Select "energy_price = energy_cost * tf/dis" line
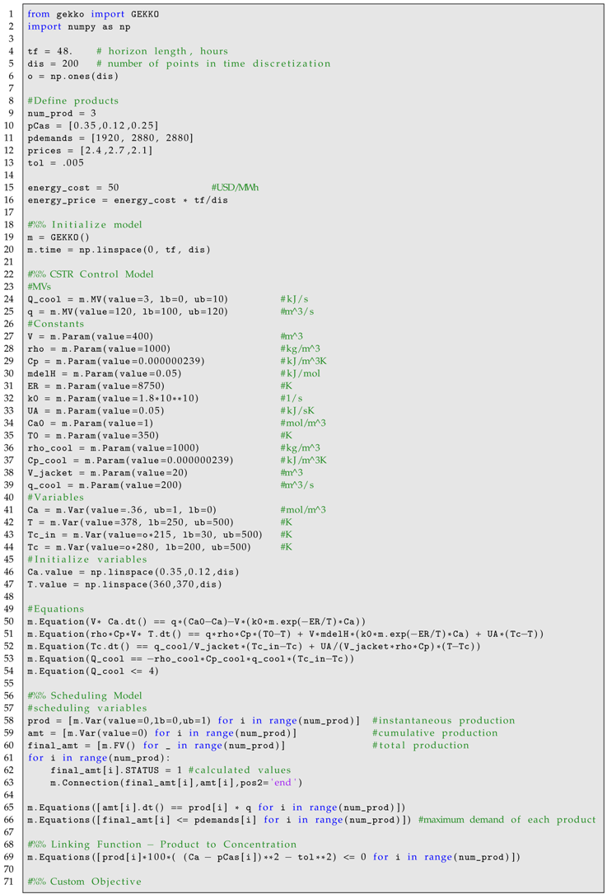Viewport: 607px width, 894px height. point(128,200)
